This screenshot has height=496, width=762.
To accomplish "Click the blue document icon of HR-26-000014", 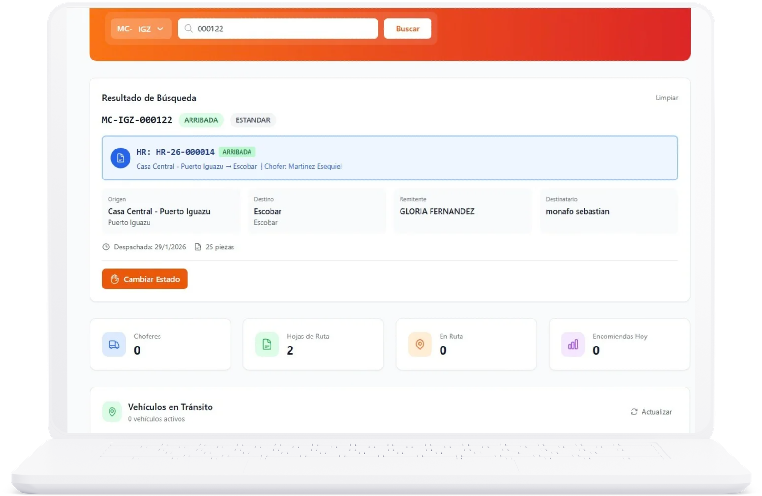I will [120, 158].
